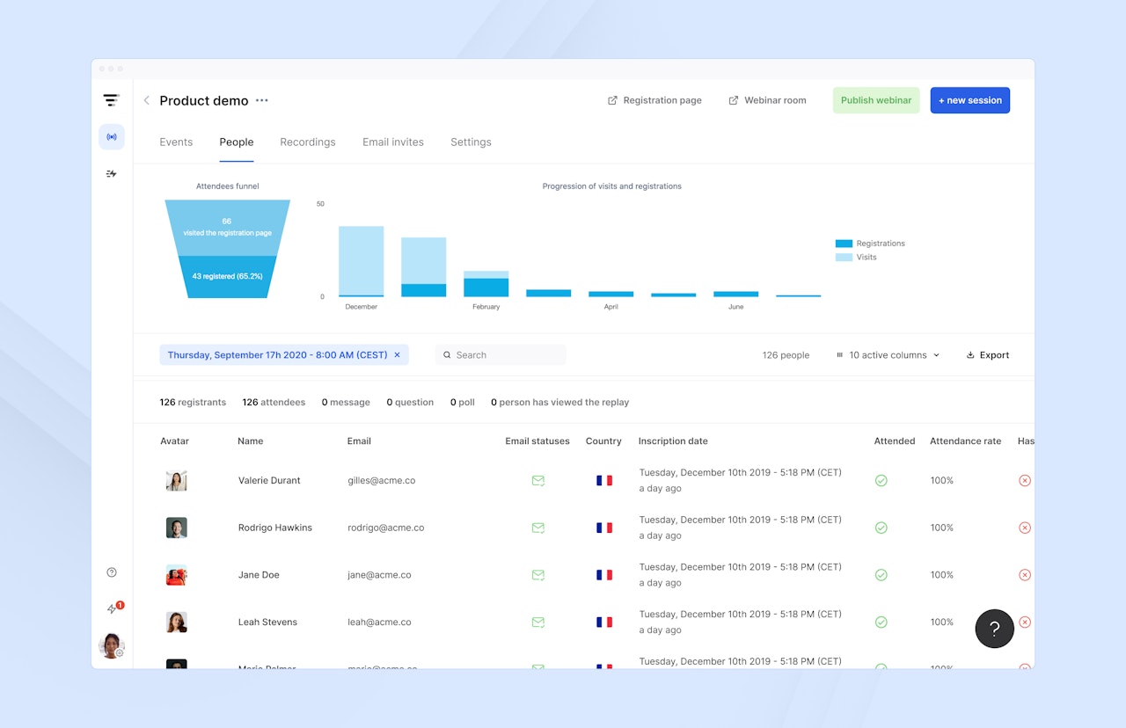1126x728 pixels.
Task: Click the red cross status for Leah Stevens
Action: coord(1024,622)
